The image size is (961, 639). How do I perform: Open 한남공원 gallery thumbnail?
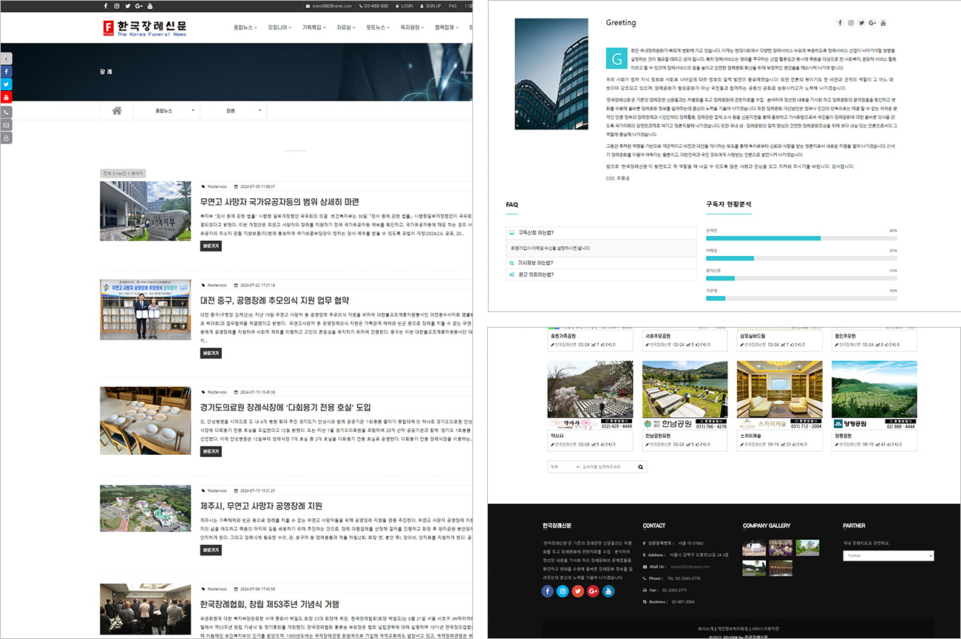point(685,395)
